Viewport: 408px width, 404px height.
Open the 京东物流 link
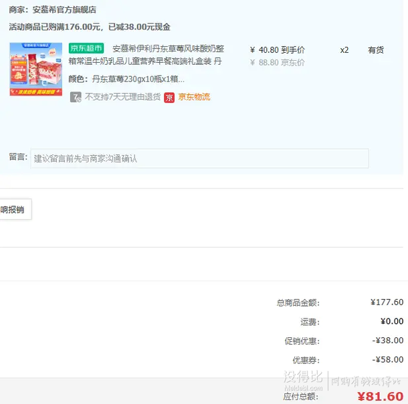point(194,97)
